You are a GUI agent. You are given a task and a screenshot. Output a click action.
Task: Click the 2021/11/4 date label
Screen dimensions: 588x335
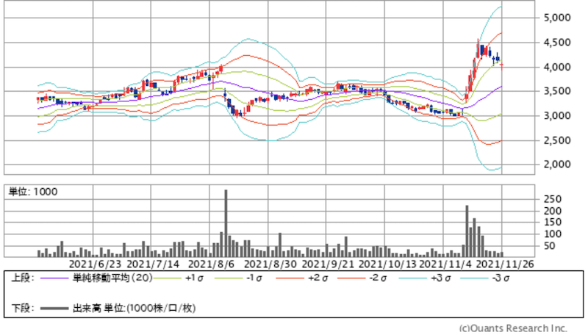pyautogui.click(x=445, y=264)
